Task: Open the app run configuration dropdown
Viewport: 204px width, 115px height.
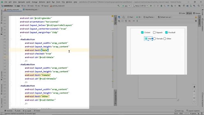Action: pyautogui.click(x=126, y=6)
